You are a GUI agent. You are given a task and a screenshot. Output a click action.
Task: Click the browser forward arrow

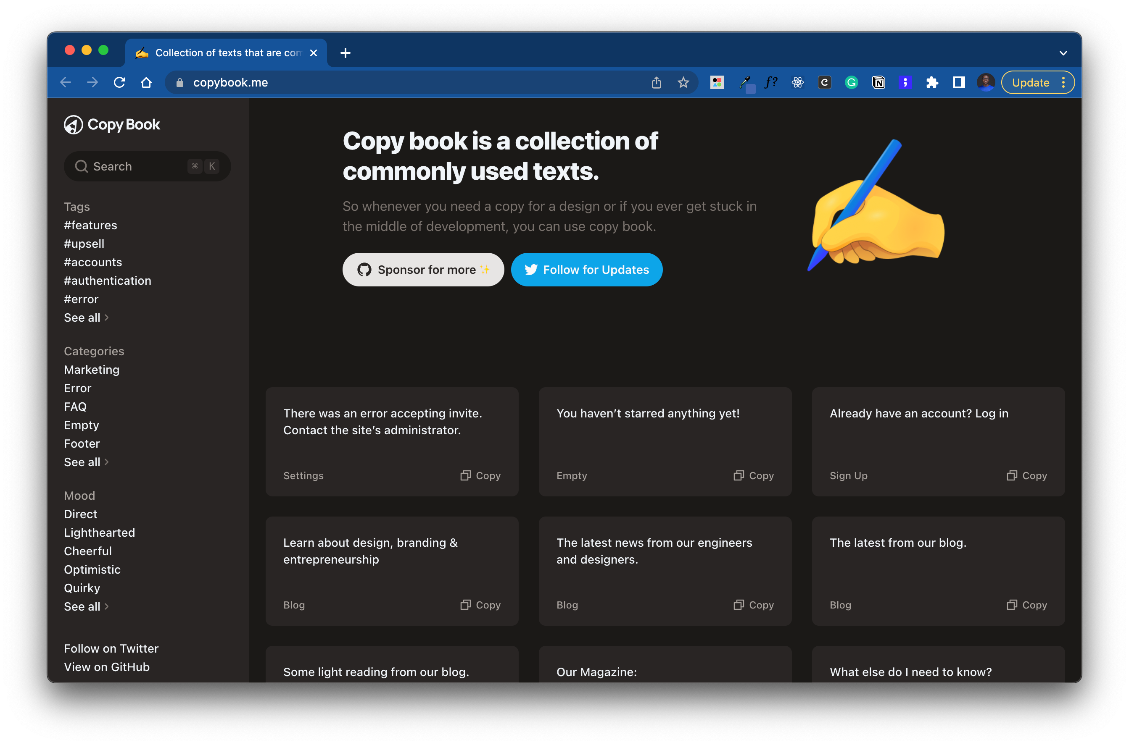tap(92, 82)
